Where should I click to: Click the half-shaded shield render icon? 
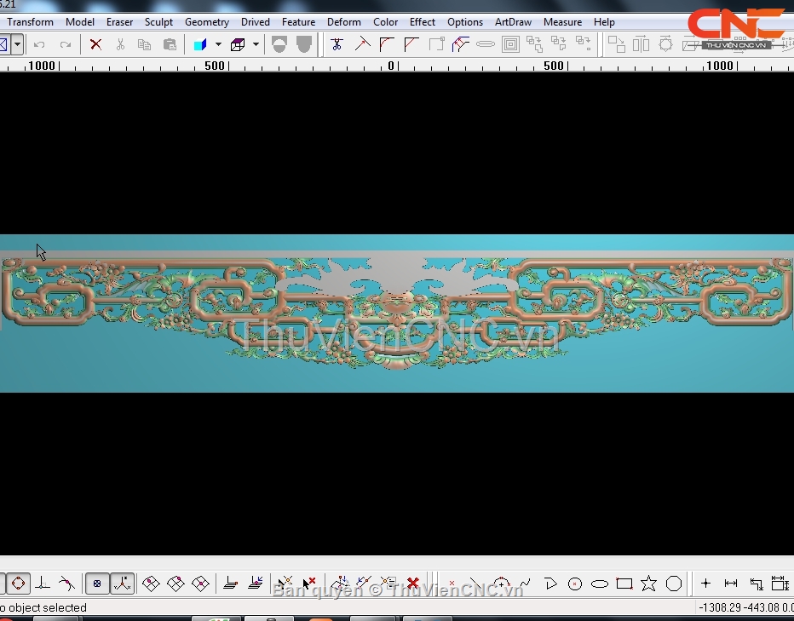click(x=279, y=44)
